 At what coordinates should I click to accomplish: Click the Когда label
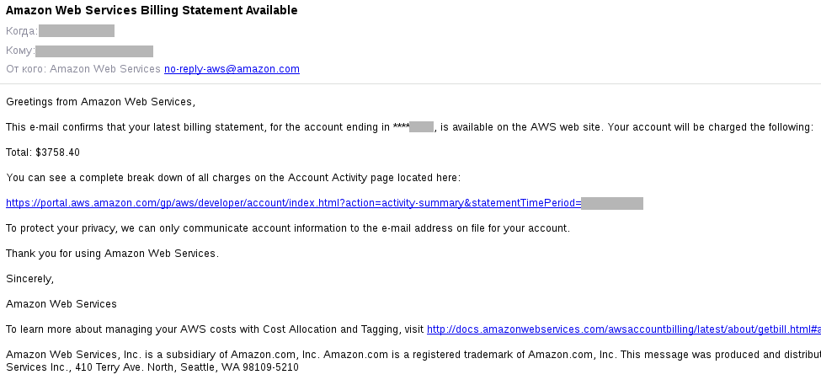[x=22, y=31]
